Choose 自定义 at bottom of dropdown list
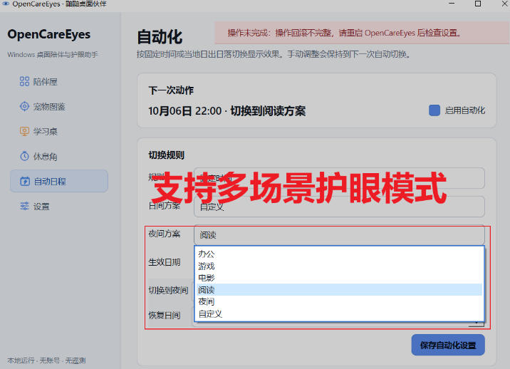This screenshot has height=369, width=510. (339, 314)
